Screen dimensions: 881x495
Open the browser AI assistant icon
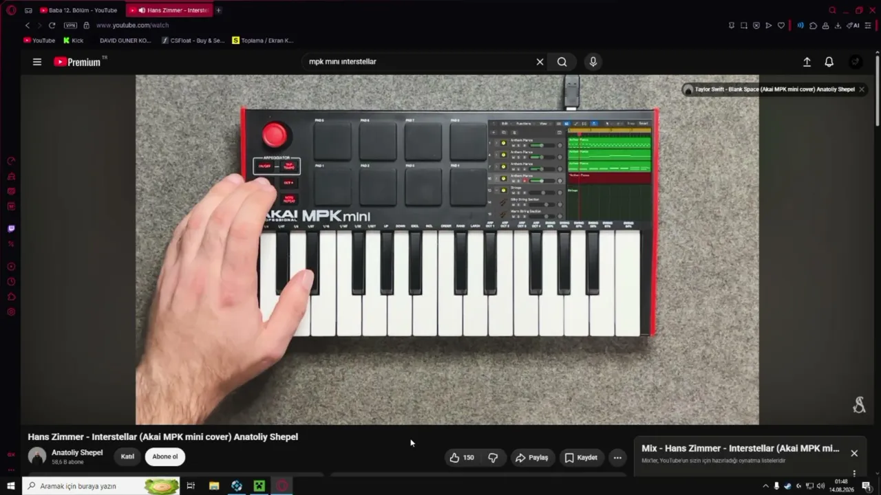click(x=853, y=25)
